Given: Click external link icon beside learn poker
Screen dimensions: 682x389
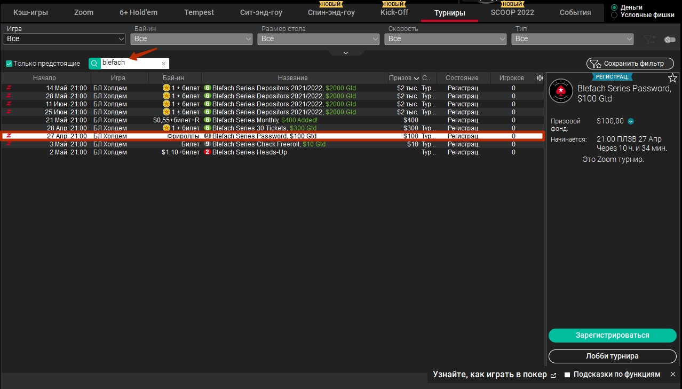Looking at the screenshot, I should point(553,375).
